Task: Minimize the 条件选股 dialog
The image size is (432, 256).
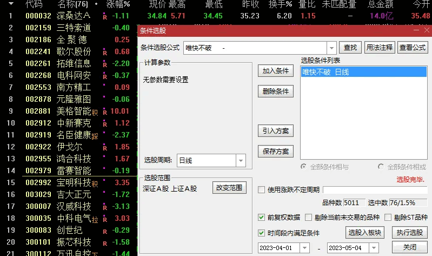Action: coord(416,30)
